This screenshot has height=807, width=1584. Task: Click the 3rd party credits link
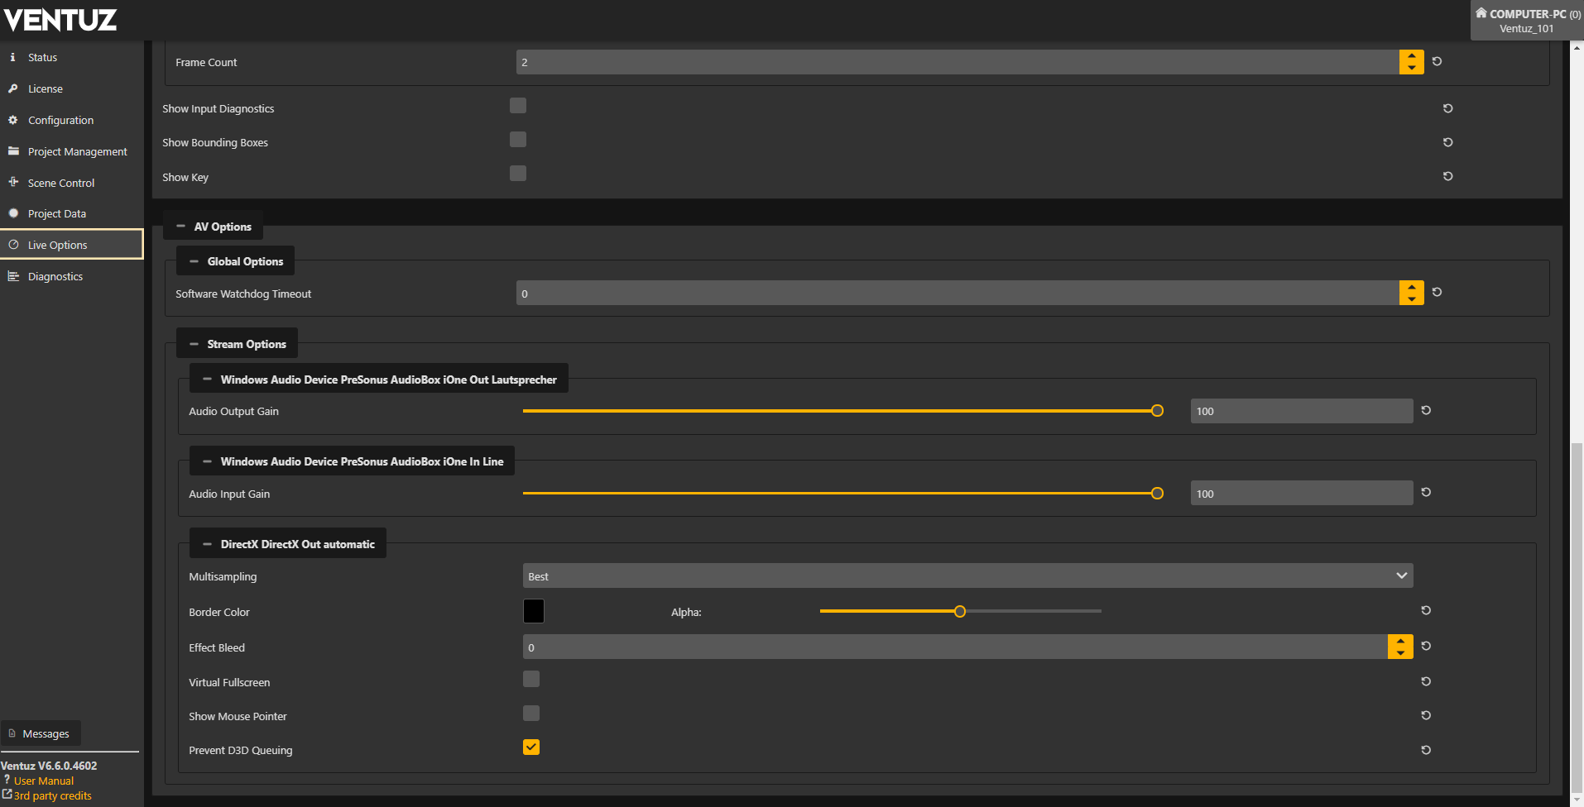click(x=53, y=795)
